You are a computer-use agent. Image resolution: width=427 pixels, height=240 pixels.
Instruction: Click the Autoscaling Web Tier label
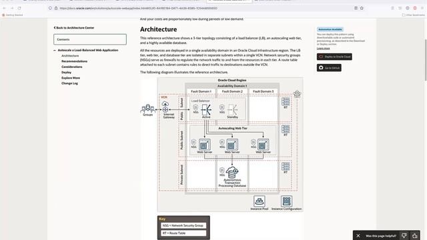(233, 128)
